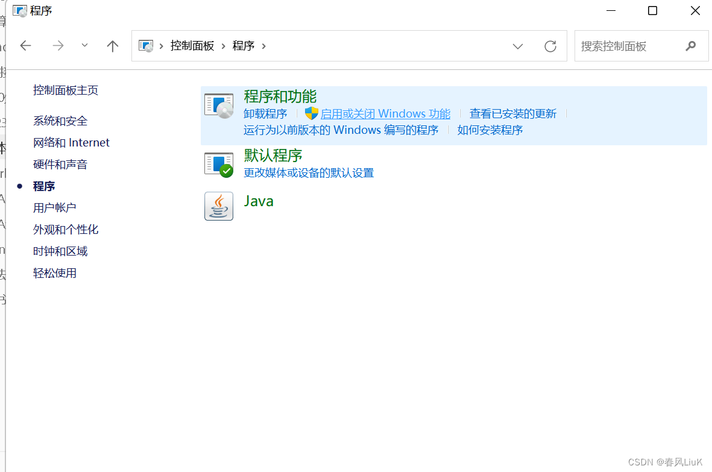Open 更改媒体或设备的默认设置 link

point(309,173)
